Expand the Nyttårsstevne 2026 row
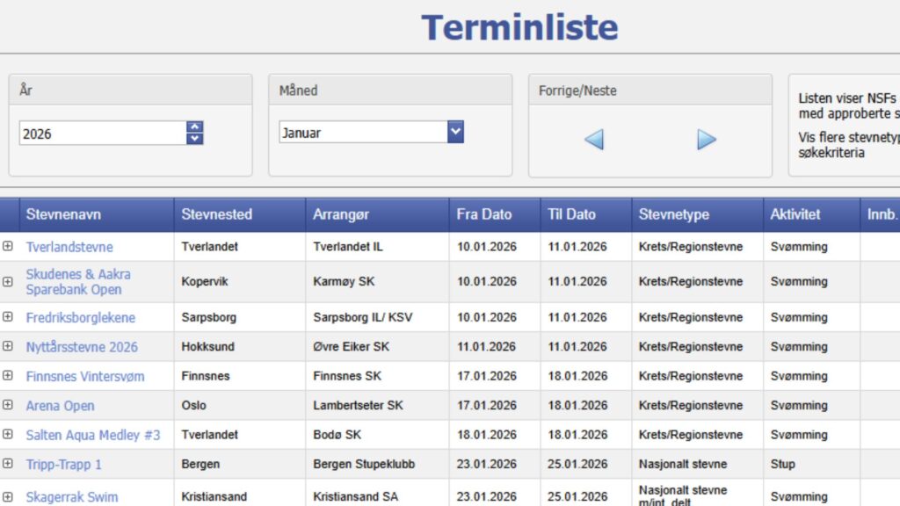This screenshot has width=900, height=506. click(x=8, y=347)
